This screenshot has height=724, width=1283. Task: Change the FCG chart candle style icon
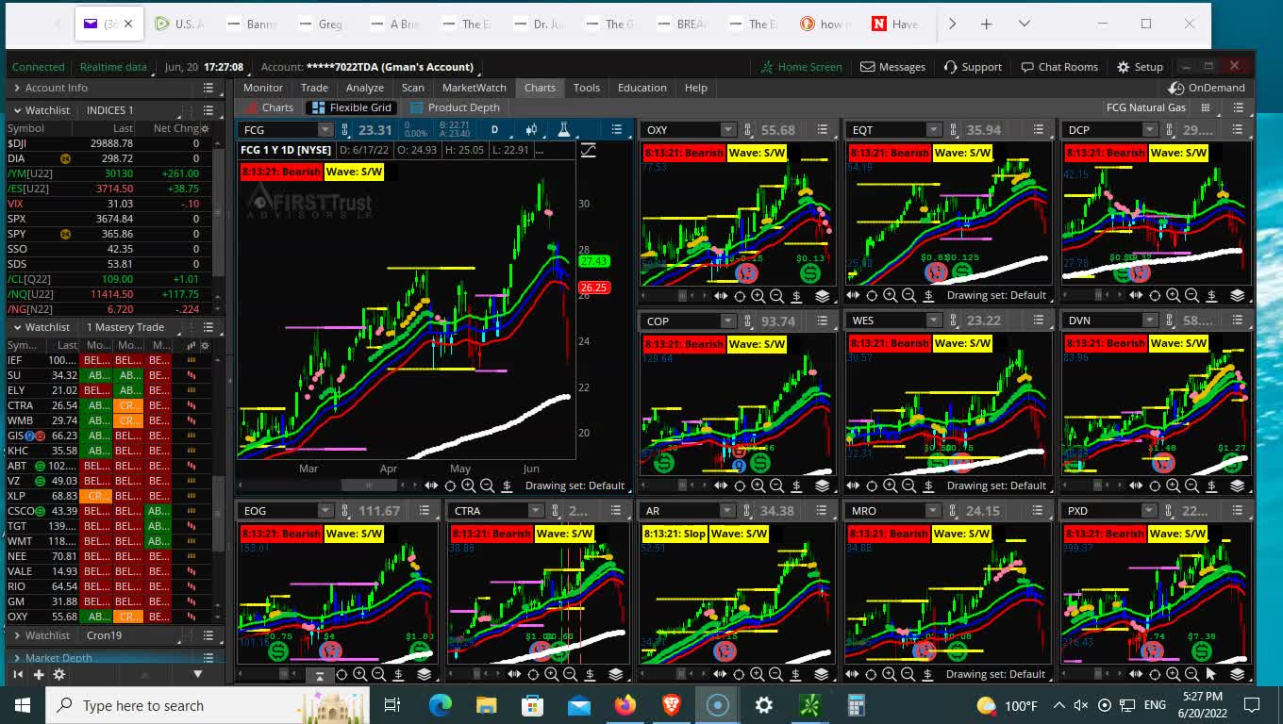[x=532, y=129]
